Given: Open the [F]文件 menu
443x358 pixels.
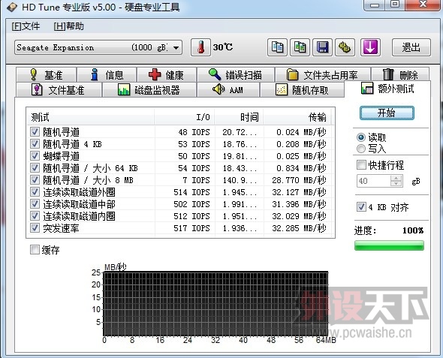Looking at the screenshot, I should (x=26, y=26).
